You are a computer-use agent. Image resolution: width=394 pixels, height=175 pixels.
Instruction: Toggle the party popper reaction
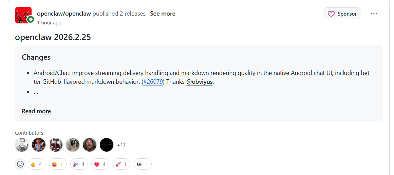coord(79,164)
